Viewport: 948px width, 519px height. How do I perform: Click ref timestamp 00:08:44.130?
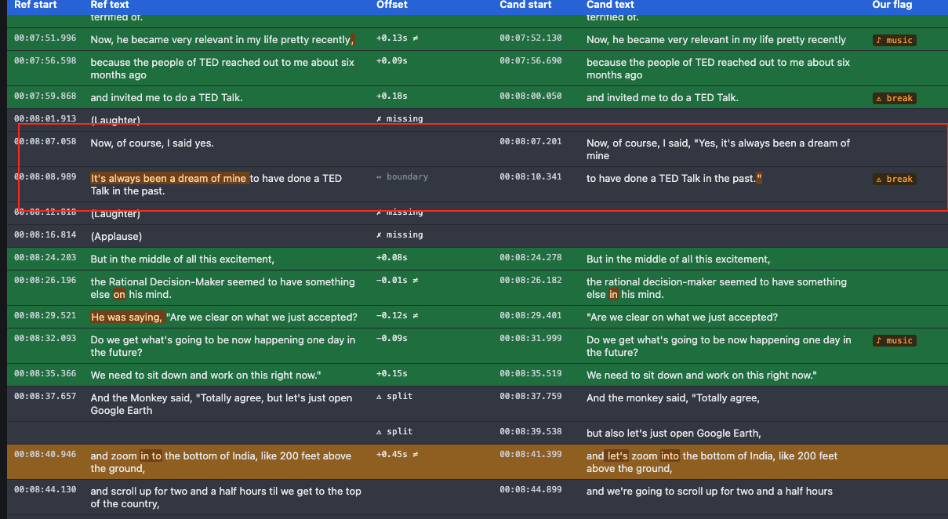45,489
